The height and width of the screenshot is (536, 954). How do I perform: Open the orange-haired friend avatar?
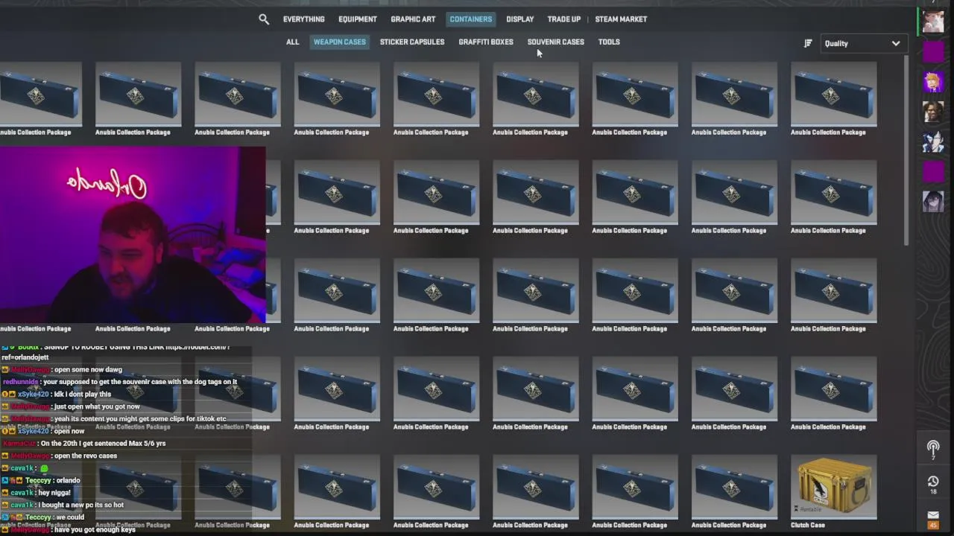933,82
